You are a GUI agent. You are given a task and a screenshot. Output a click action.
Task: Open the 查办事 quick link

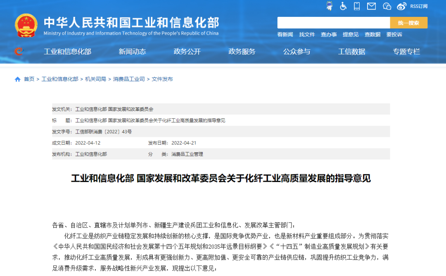pos(329,34)
